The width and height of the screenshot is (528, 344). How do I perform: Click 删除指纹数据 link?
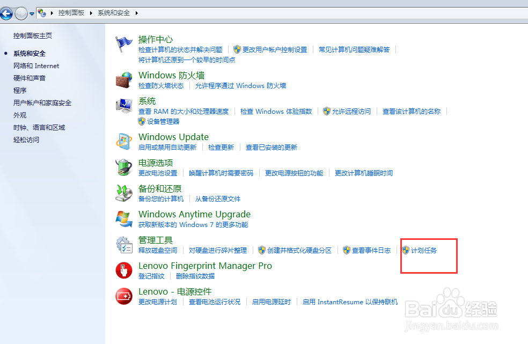tap(195, 276)
